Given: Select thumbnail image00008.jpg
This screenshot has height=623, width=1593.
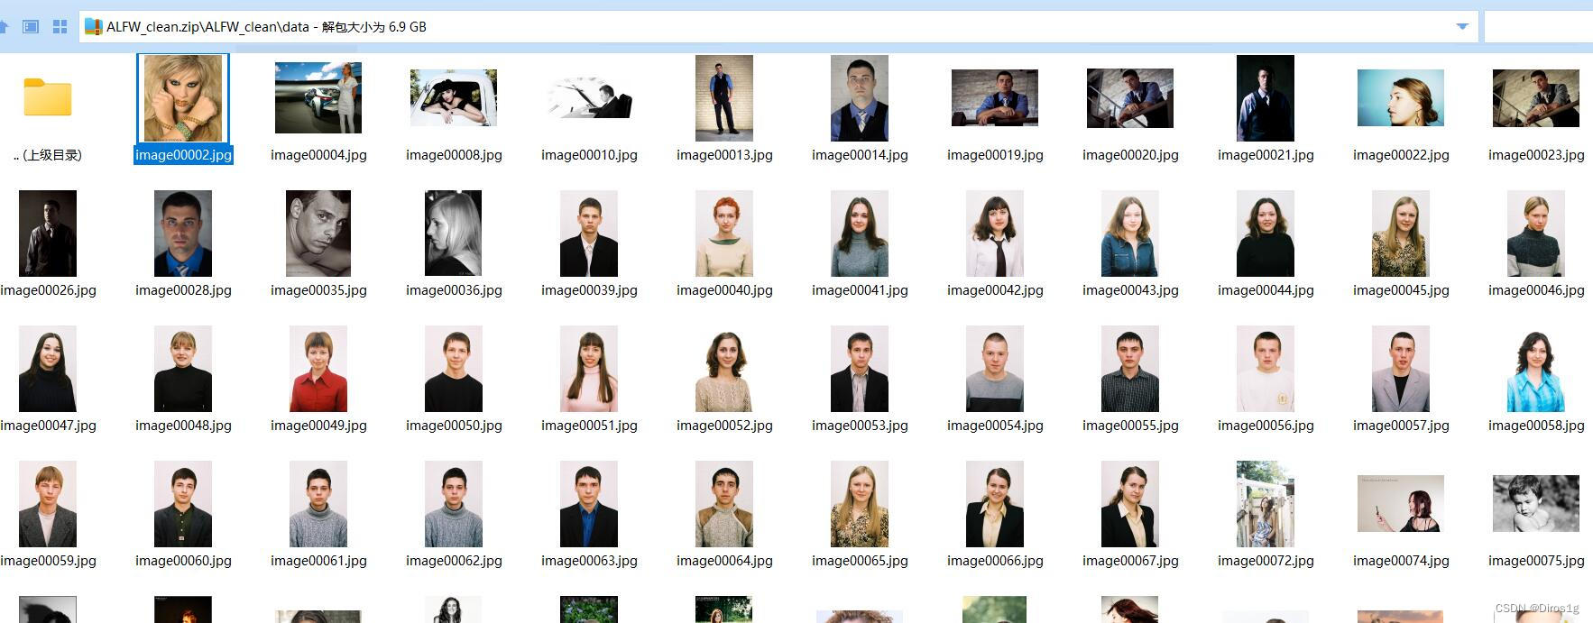Looking at the screenshot, I should [x=454, y=97].
